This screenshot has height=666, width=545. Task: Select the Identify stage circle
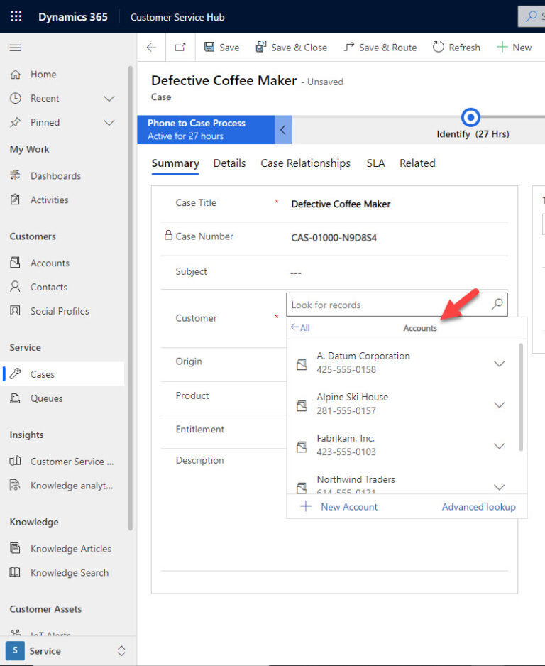coord(470,117)
